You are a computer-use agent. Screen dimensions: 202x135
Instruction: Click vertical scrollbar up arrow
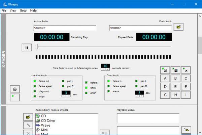click(x=200, y=16)
